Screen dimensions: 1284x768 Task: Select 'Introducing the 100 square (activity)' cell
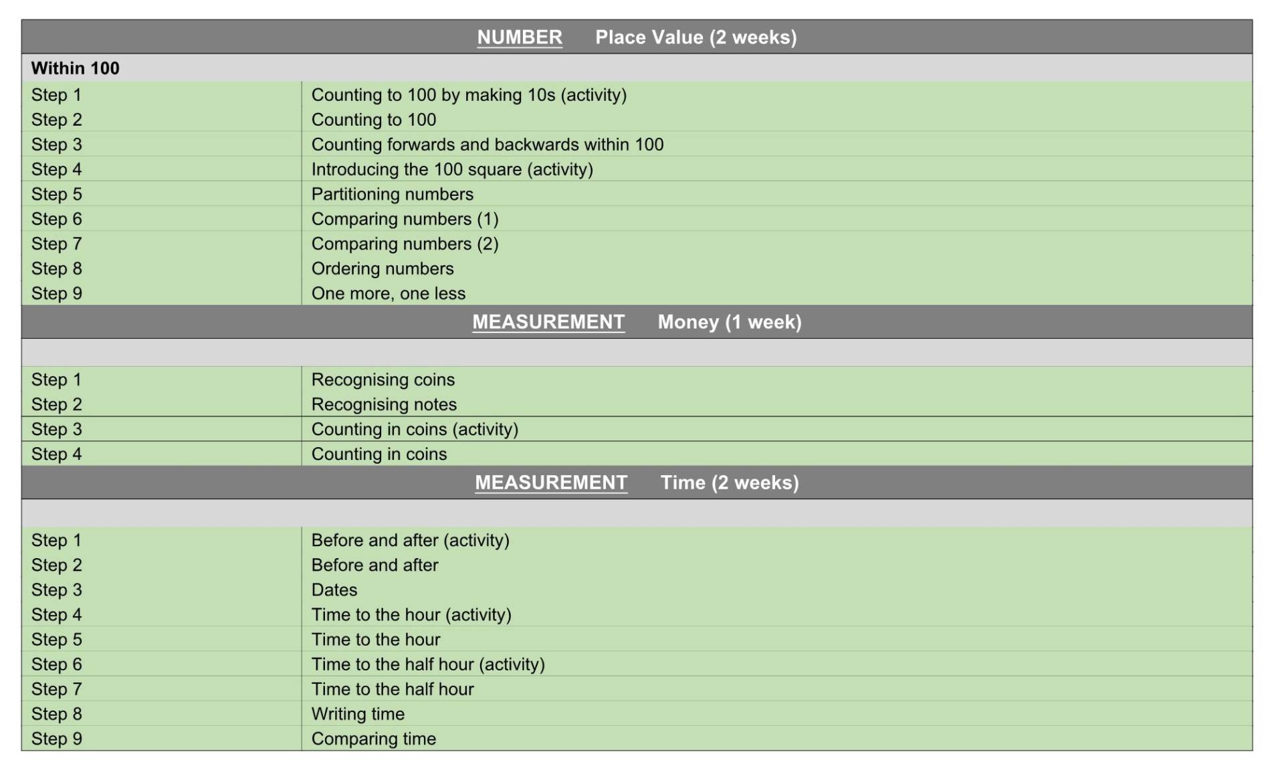tap(451, 169)
